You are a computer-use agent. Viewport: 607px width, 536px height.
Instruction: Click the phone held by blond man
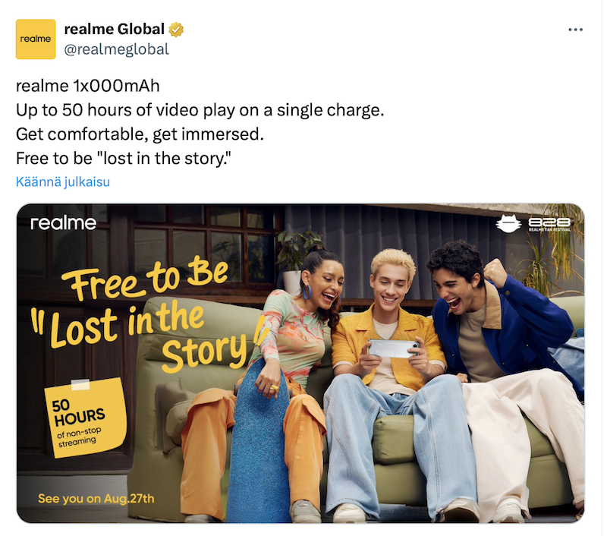click(x=393, y=348)
